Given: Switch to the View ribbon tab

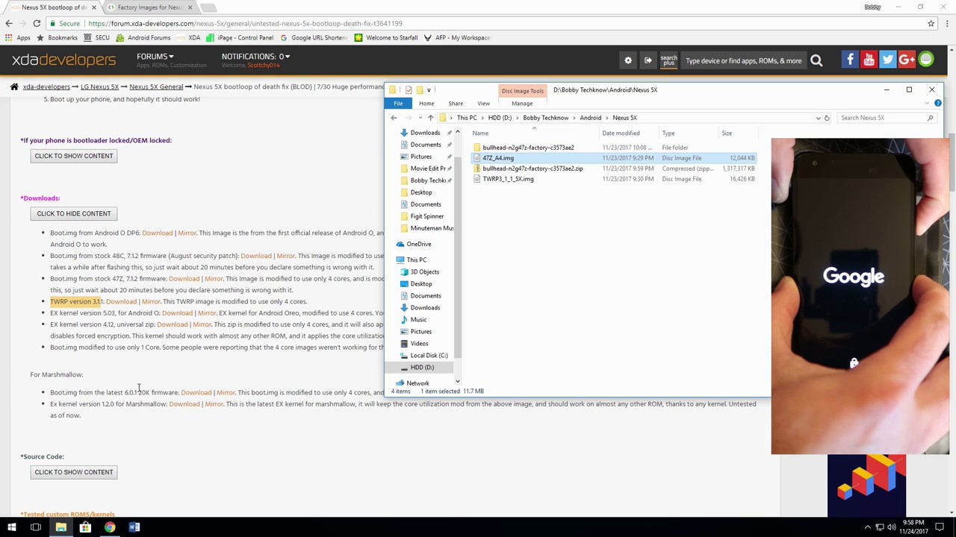Looking at the screenshot, I should pos(483,103).
